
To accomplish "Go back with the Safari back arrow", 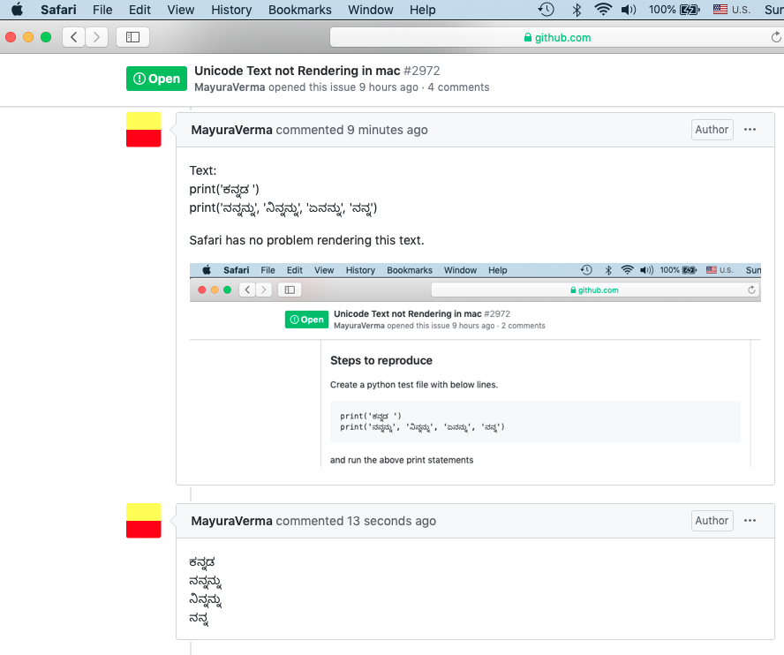I will point(73,37).
